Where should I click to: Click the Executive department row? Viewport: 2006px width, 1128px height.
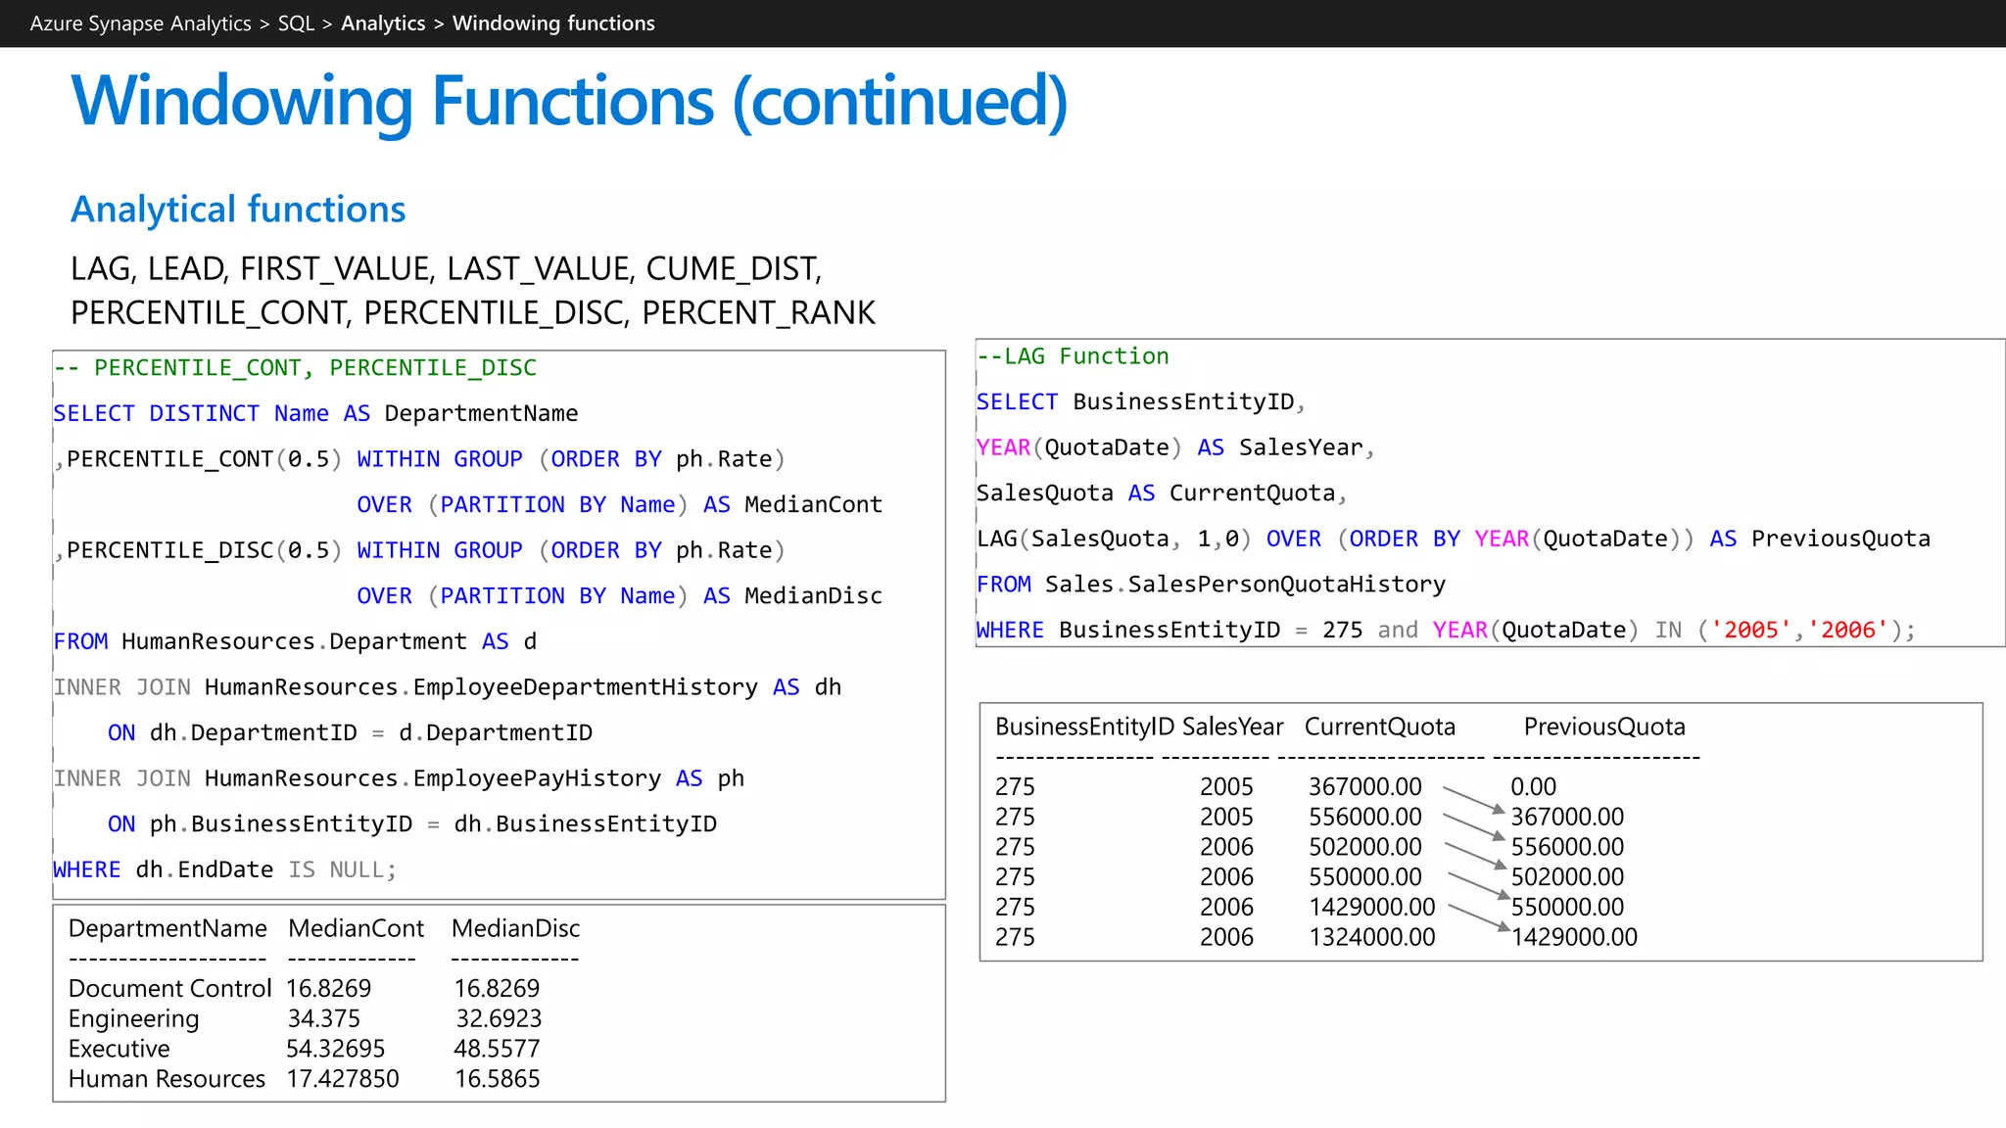[119, 1049]
